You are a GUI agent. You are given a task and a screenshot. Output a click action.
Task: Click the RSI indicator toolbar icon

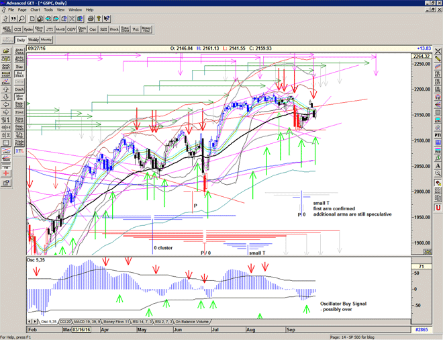pyautogui.click(x=104, y=30)
